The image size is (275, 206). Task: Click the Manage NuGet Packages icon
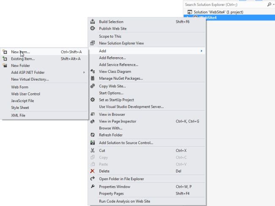[93, 78]
